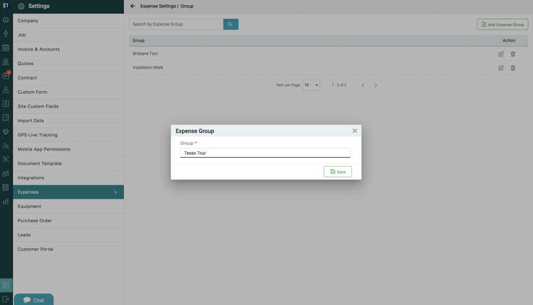Open Equipment settings
Image resolution: width=533 pixels, height=305 pixels.
tap(68, 207)
